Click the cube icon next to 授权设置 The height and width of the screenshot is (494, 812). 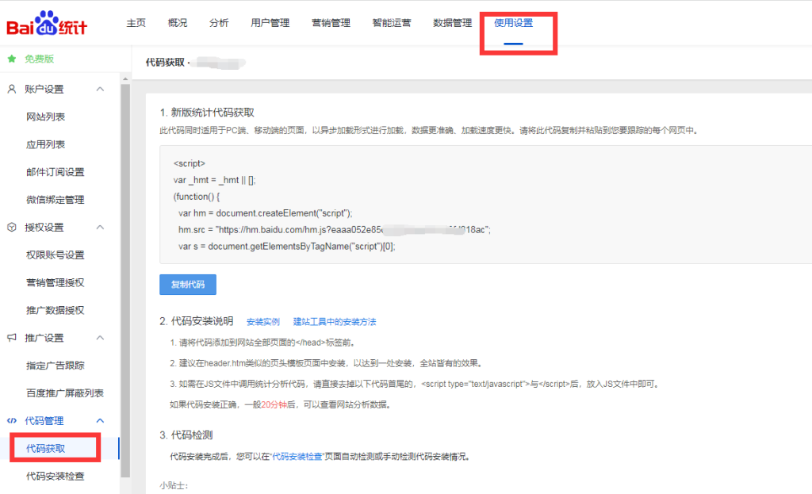[12, 228]
